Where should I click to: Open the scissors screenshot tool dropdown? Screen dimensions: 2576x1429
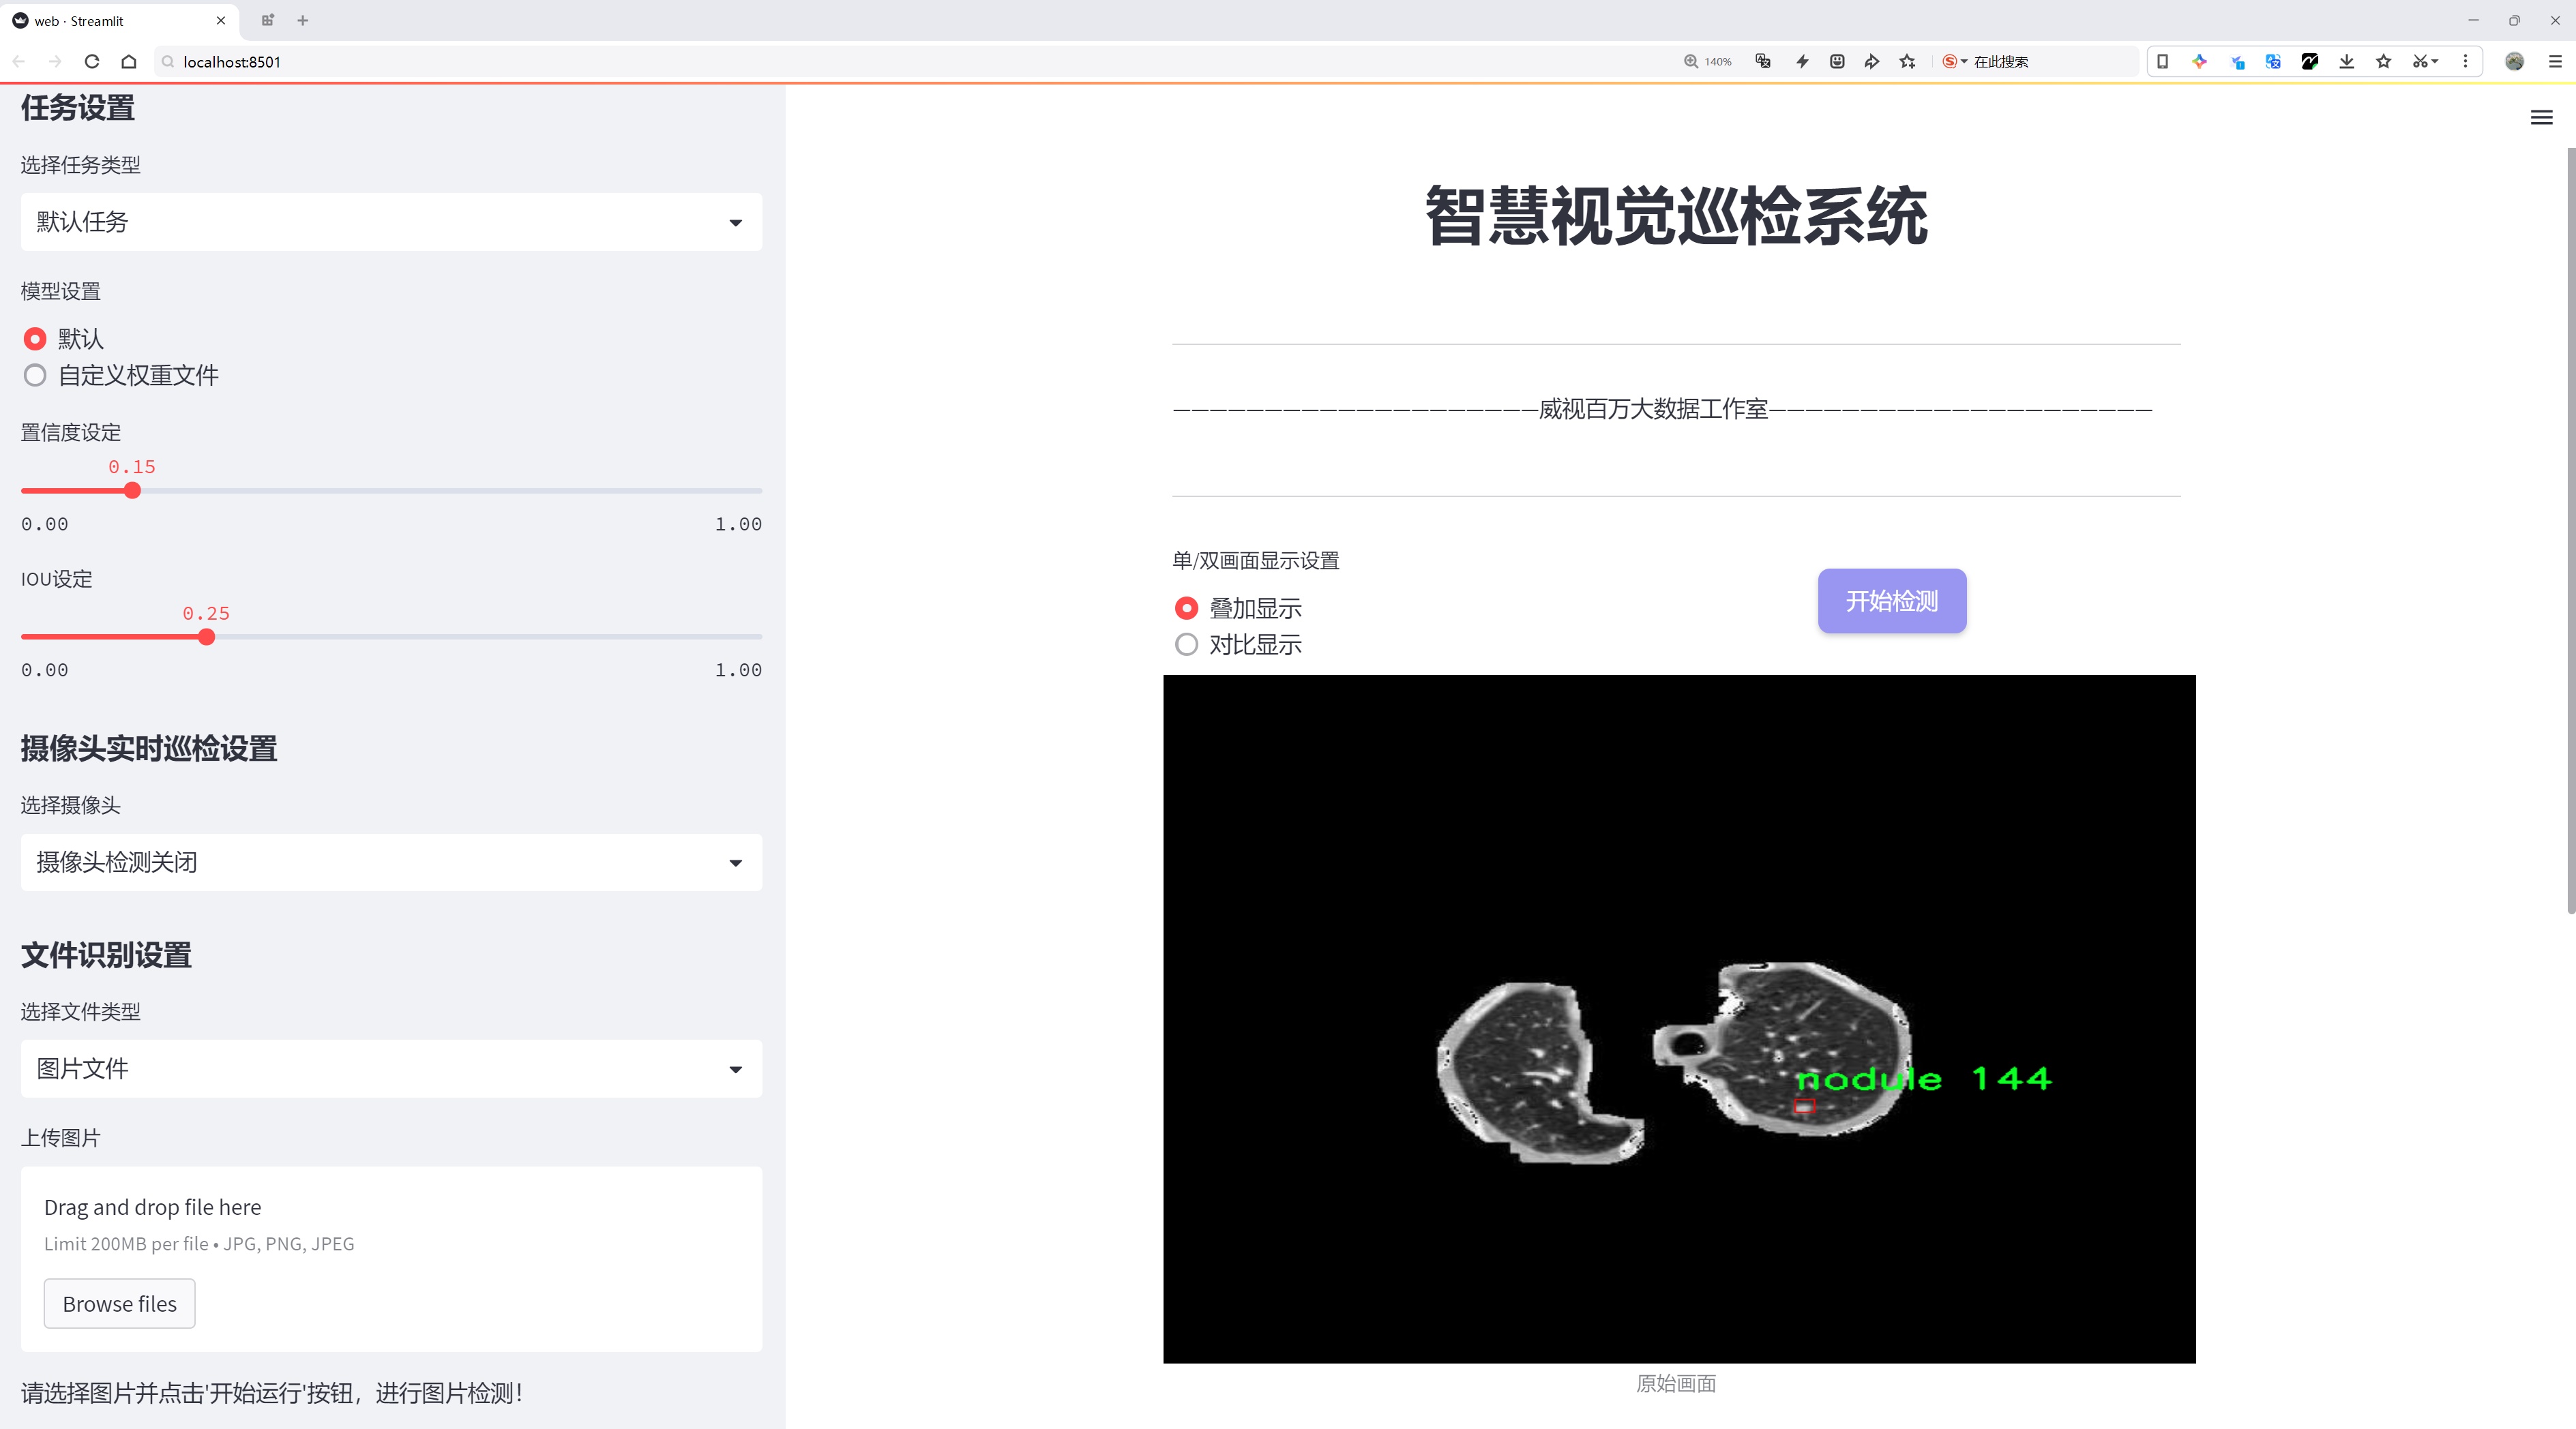(2425, 61)
